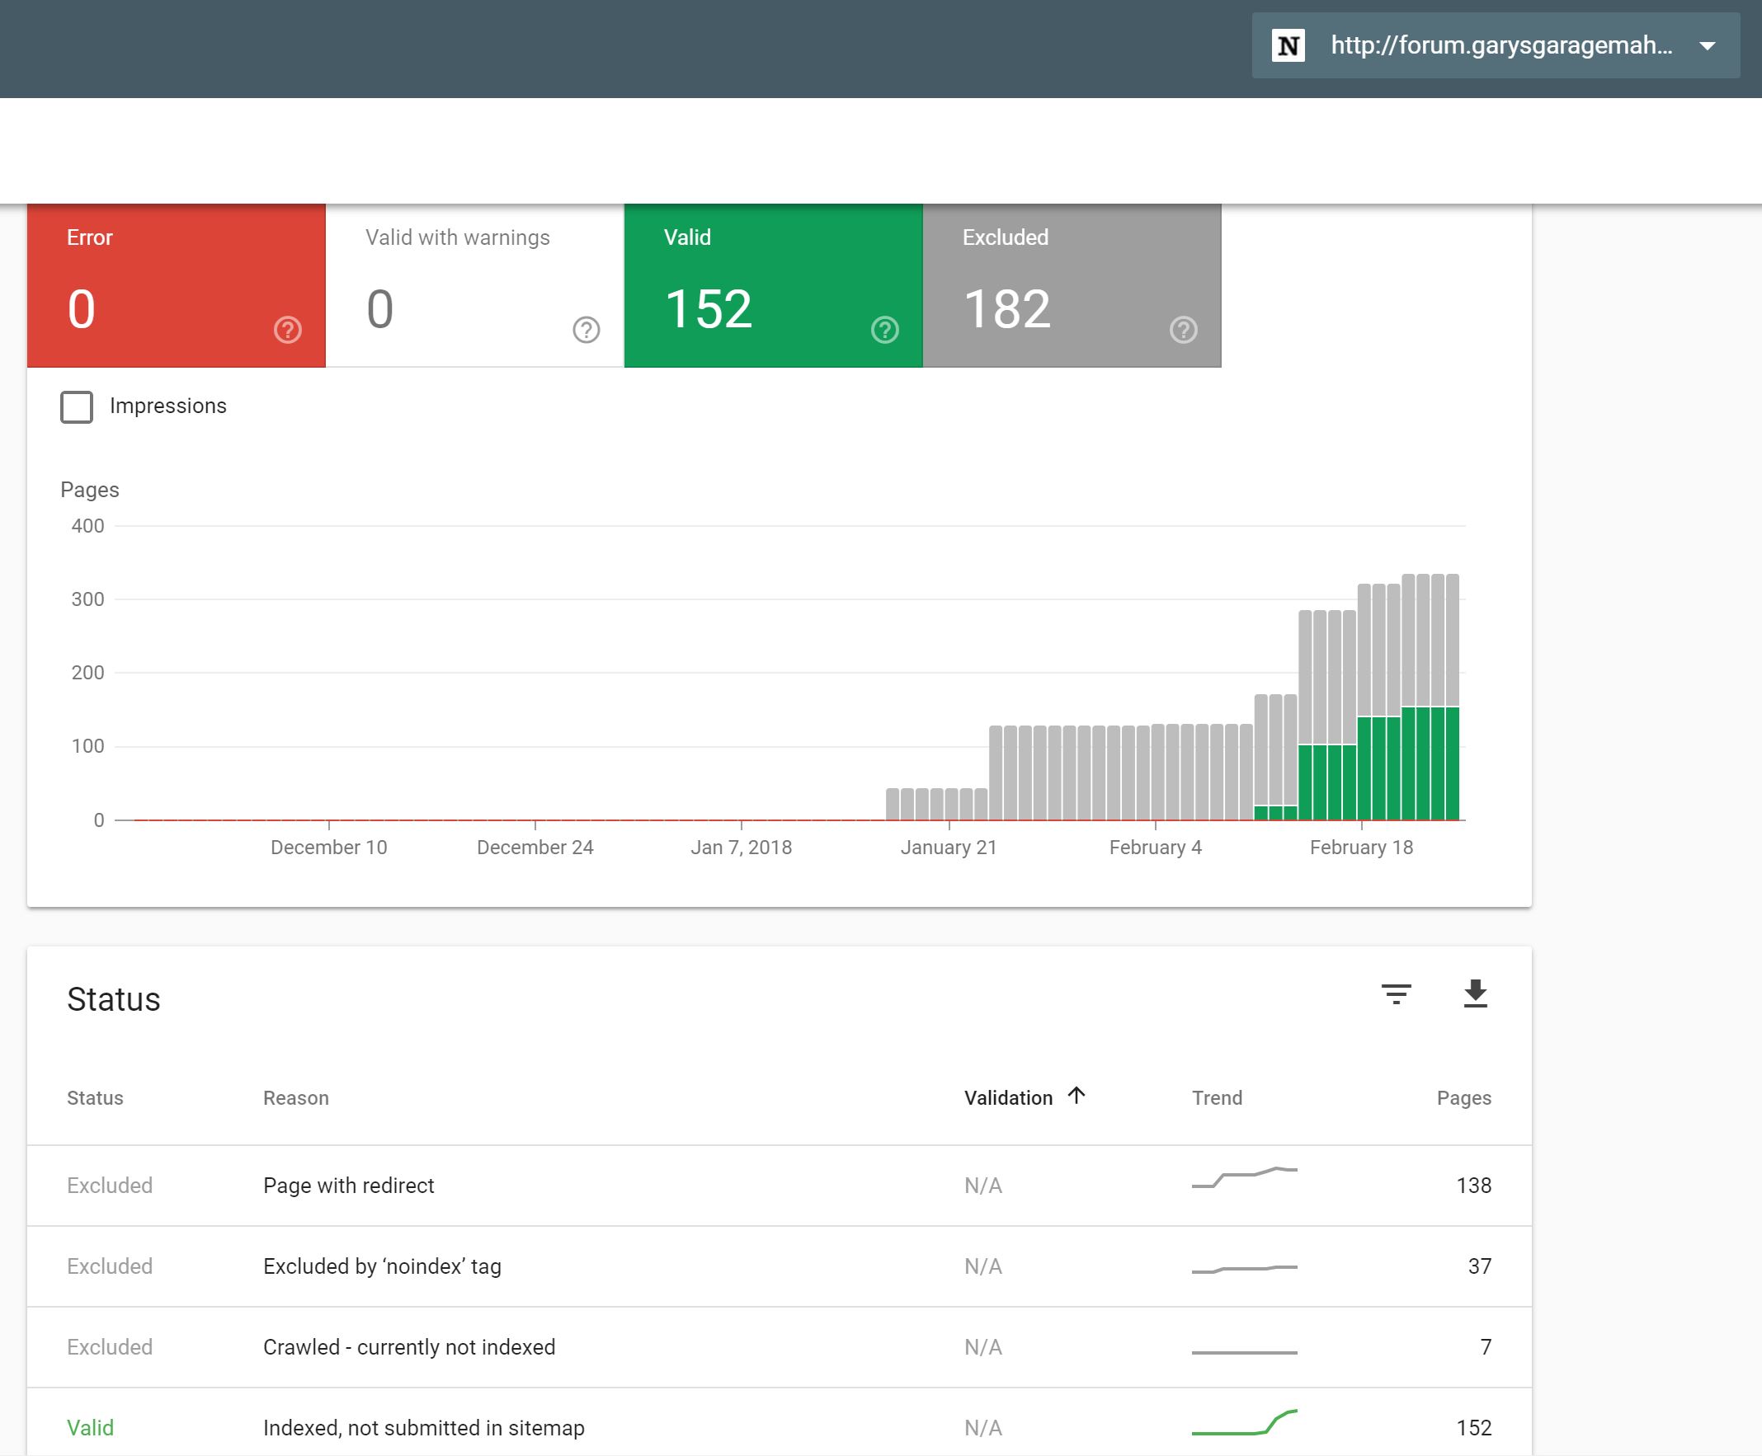
Task: Click the download icon in Status panel
Action: pyautogui.click(x=1475, y=993)
